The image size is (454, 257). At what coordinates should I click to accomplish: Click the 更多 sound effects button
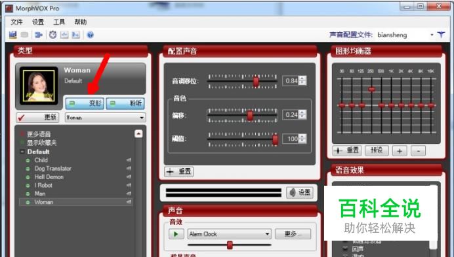click(x=293, y=233)
